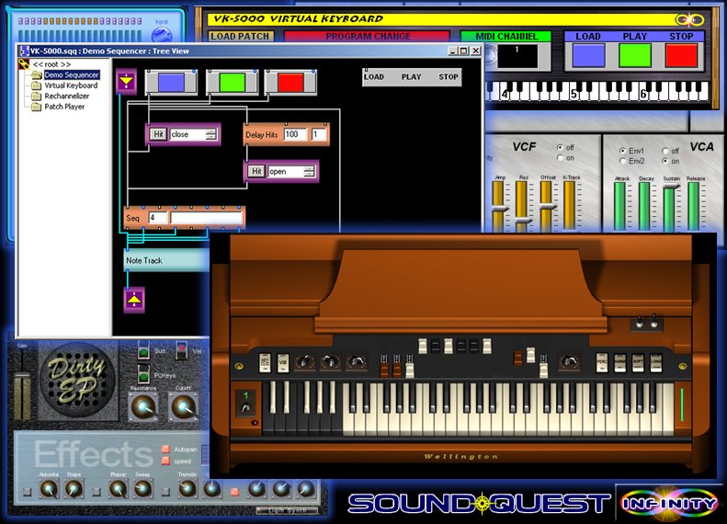
Task: Click the Cutoff knob on Dirty EP
Action: (x=184, y=406)
